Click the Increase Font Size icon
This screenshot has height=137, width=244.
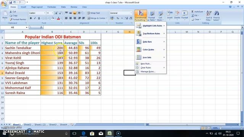coord(56,13)
